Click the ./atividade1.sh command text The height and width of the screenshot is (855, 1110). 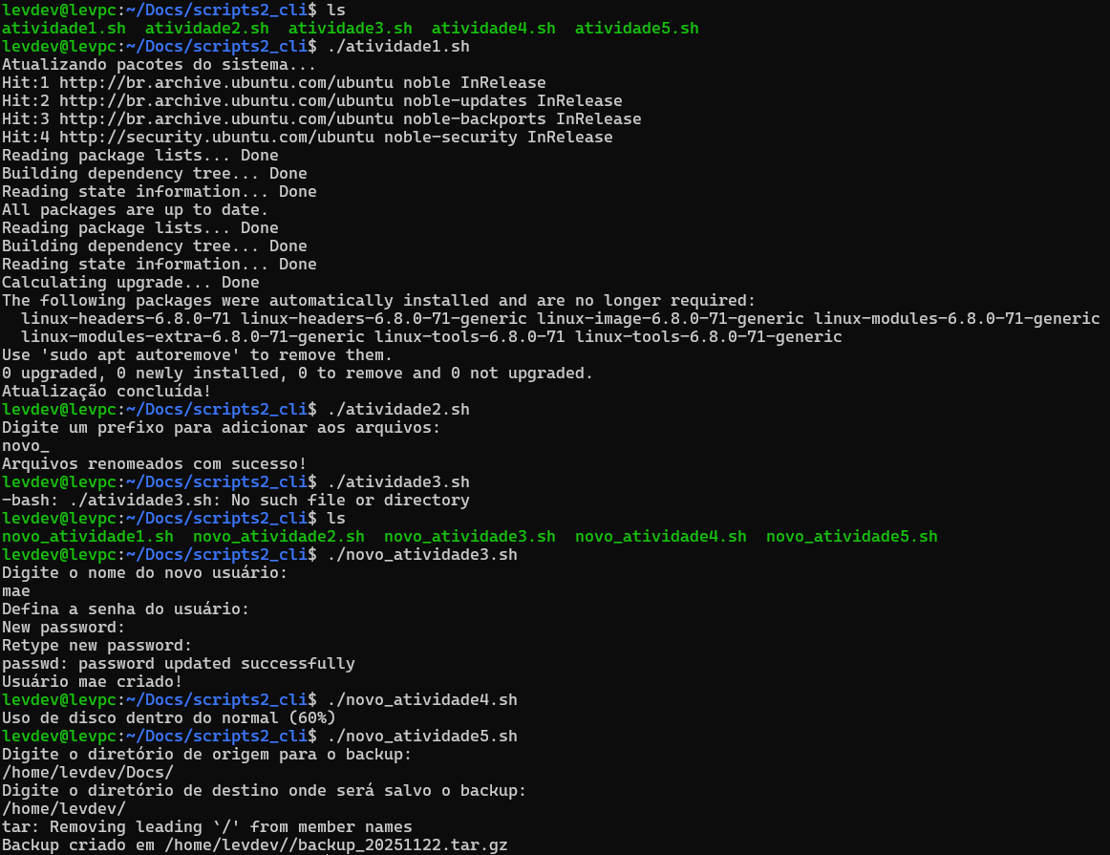(398, 47)
